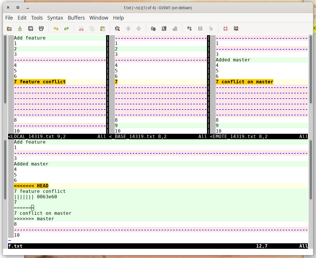Click the Load session toolbar icon
This screenshot has height=258, width=316.
click(x=153, y=29)
